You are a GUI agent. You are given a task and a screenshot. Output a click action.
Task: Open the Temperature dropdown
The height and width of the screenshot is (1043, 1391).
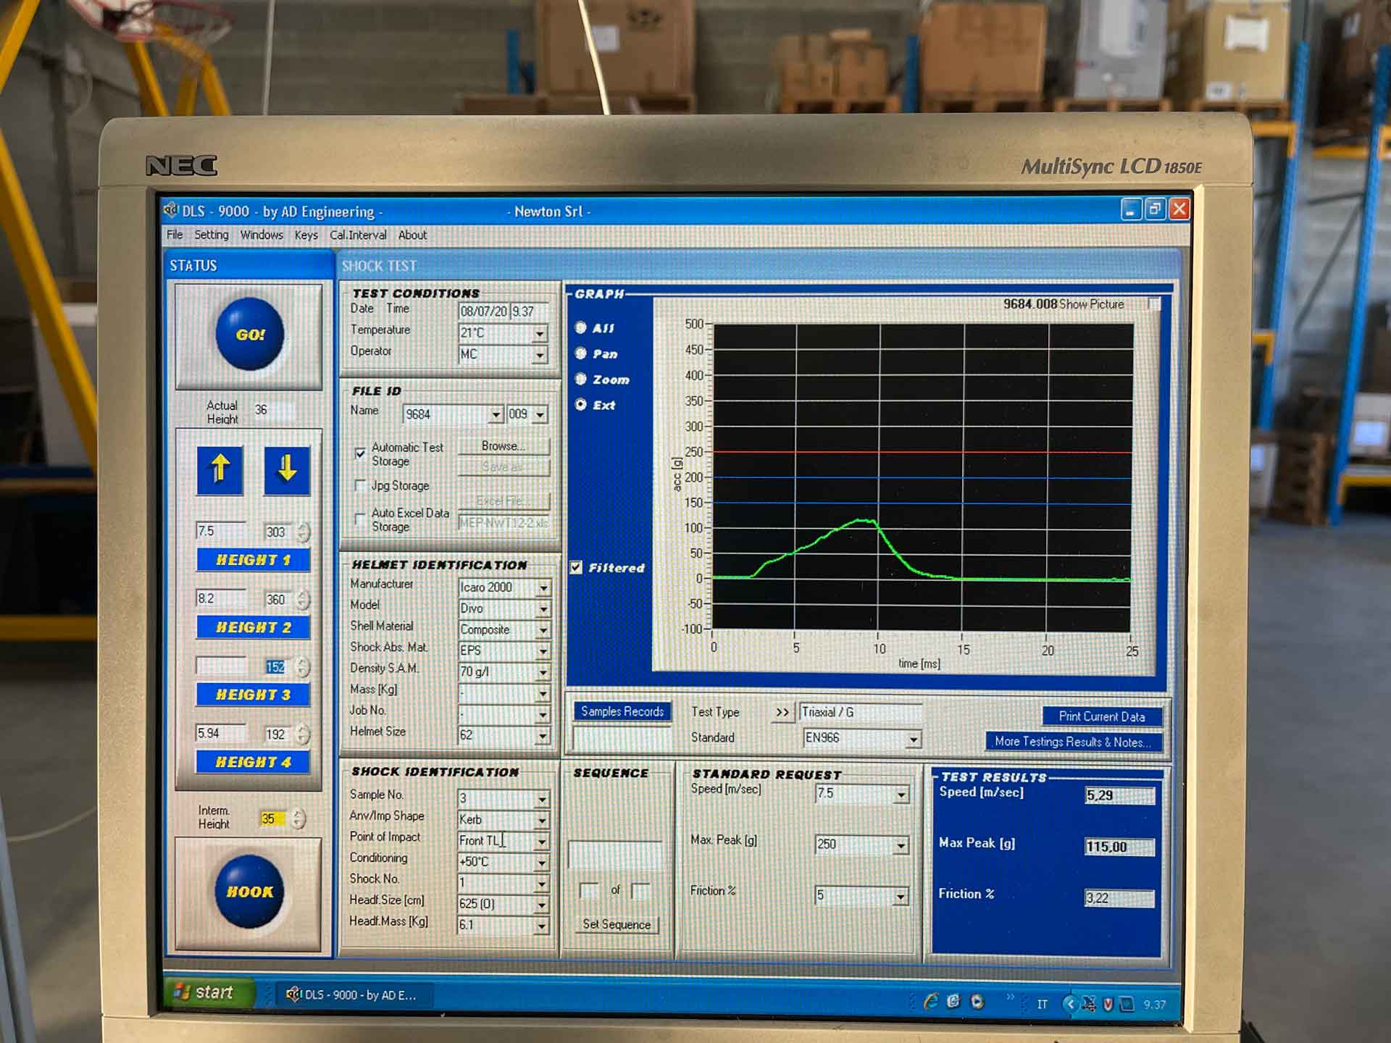pyautogui.click(x=540, y=333)
